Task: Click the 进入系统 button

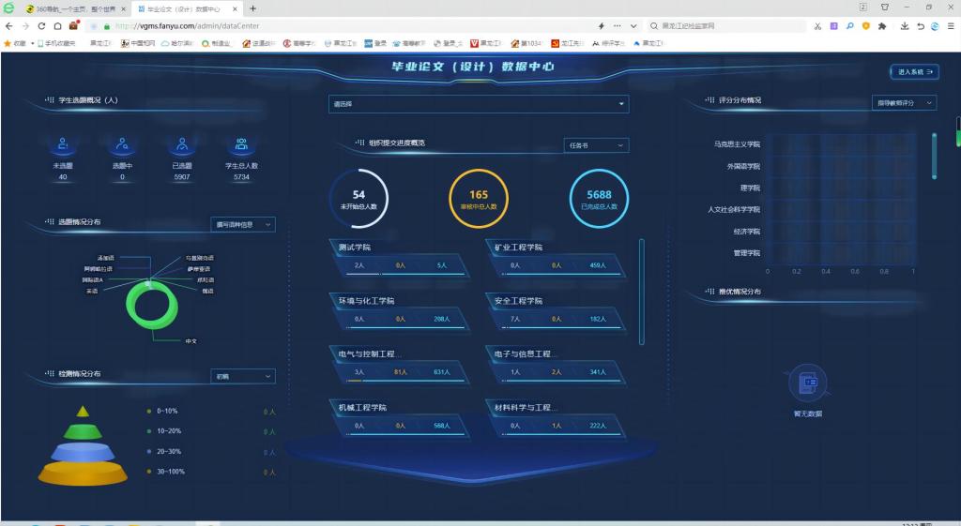Action: click(914, 71)
